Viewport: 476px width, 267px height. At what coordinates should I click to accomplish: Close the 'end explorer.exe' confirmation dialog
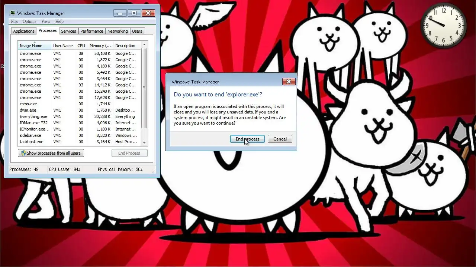(x=289, y=82)
